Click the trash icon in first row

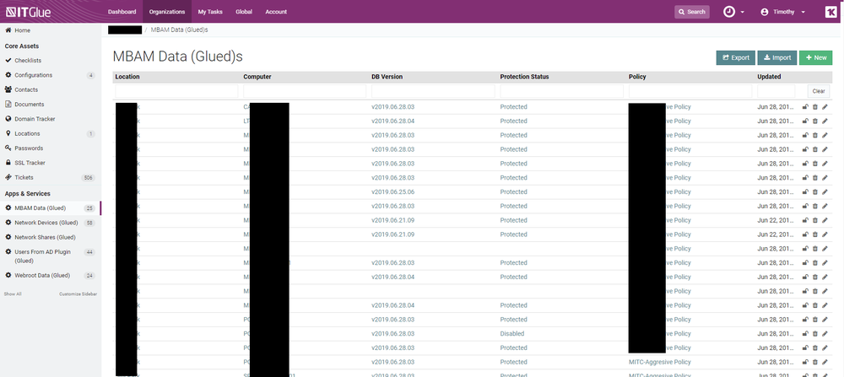(814, 107)
